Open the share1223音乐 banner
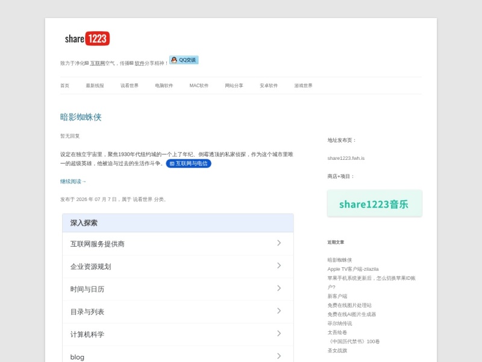The width and height of the screenshot is (482, 362). point(374,204)
